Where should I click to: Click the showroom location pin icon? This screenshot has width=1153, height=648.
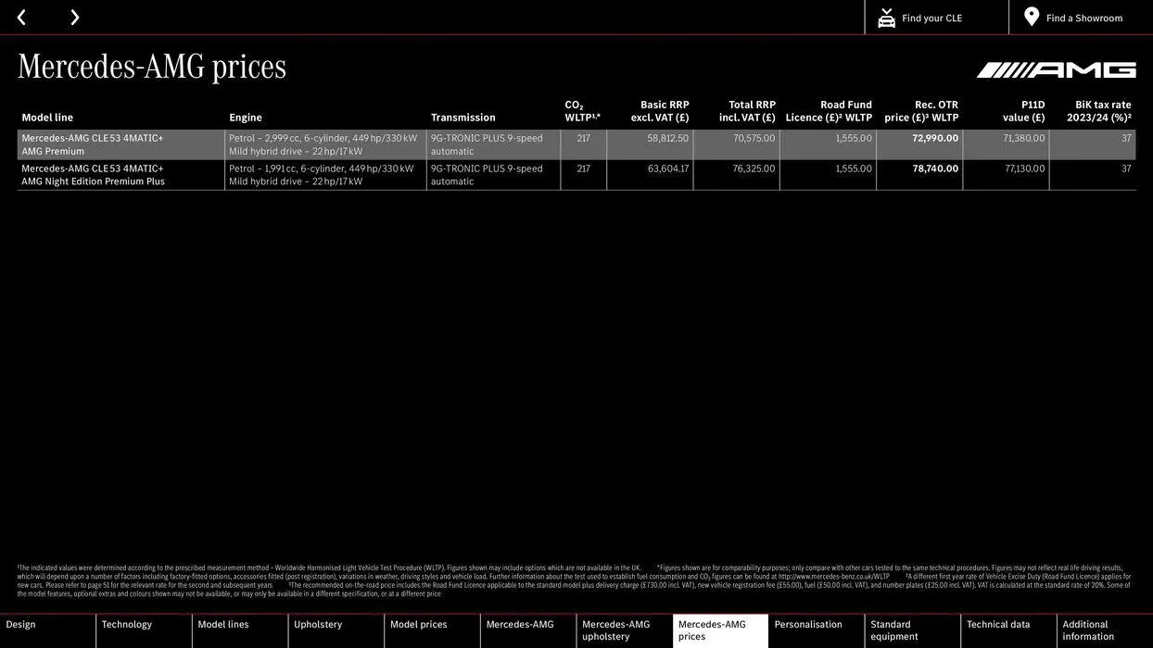1032,17
